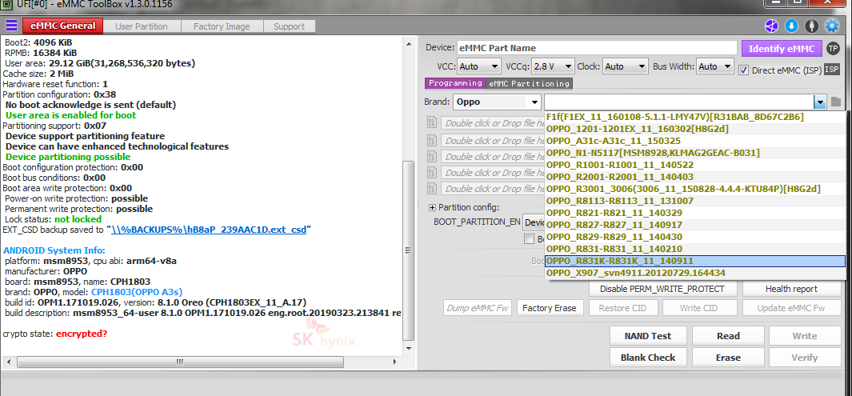Click the Erase button

coord(728,358)
